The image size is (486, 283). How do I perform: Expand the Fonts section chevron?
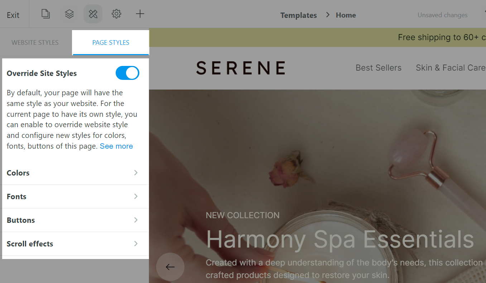click(x=136, y=196)
